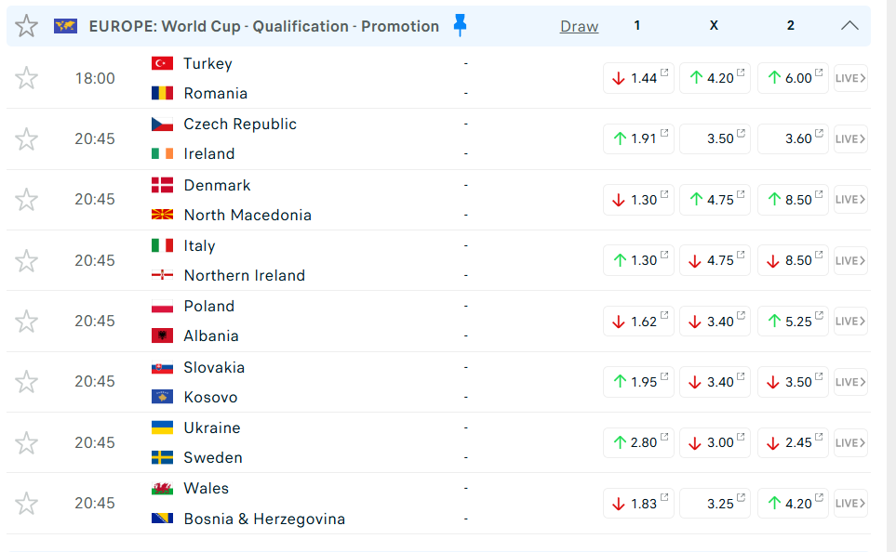Select draw odds 3.50 for Czech Republic match

tap(715, 138)
